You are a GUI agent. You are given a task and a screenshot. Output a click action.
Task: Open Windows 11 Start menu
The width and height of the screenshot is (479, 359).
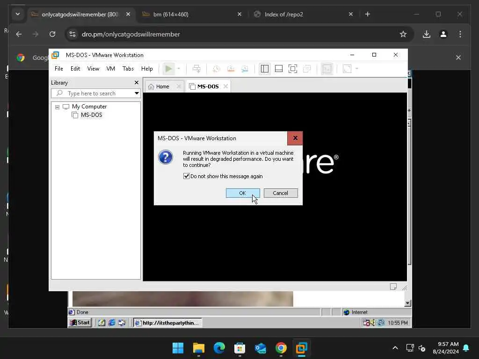click(178, 348)
